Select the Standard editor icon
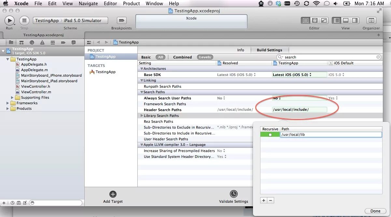Screen dimensions: 391x217 point(305,20)
